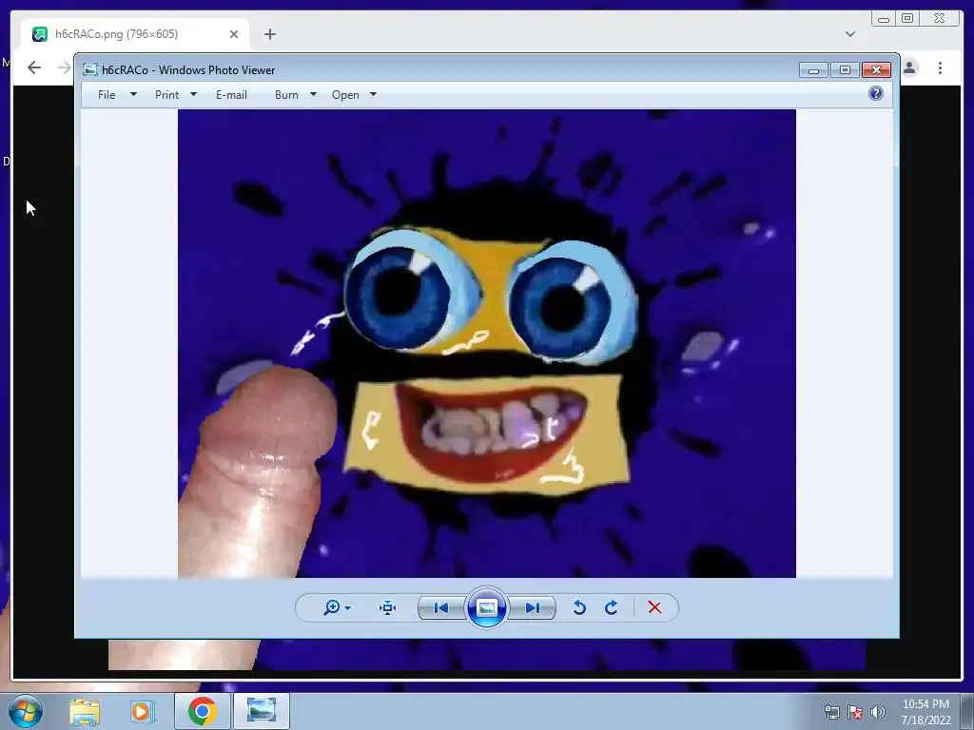
Task: Click the E-mail toolbar item
Action: (231, 95)
